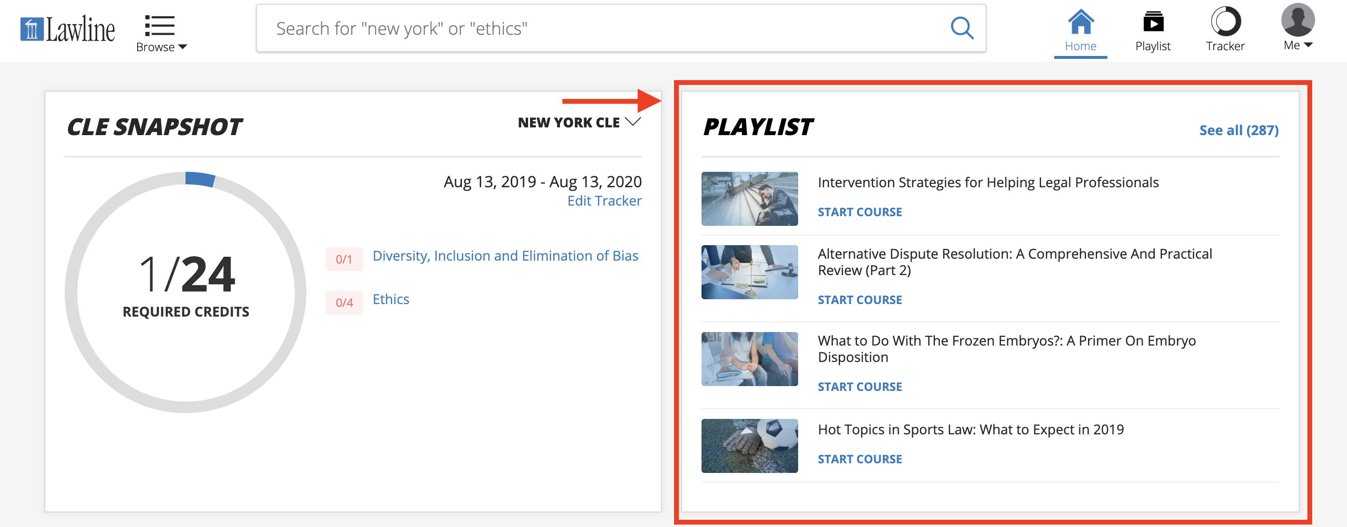Open the Playlist nav icon

[x=1153, y=21]
